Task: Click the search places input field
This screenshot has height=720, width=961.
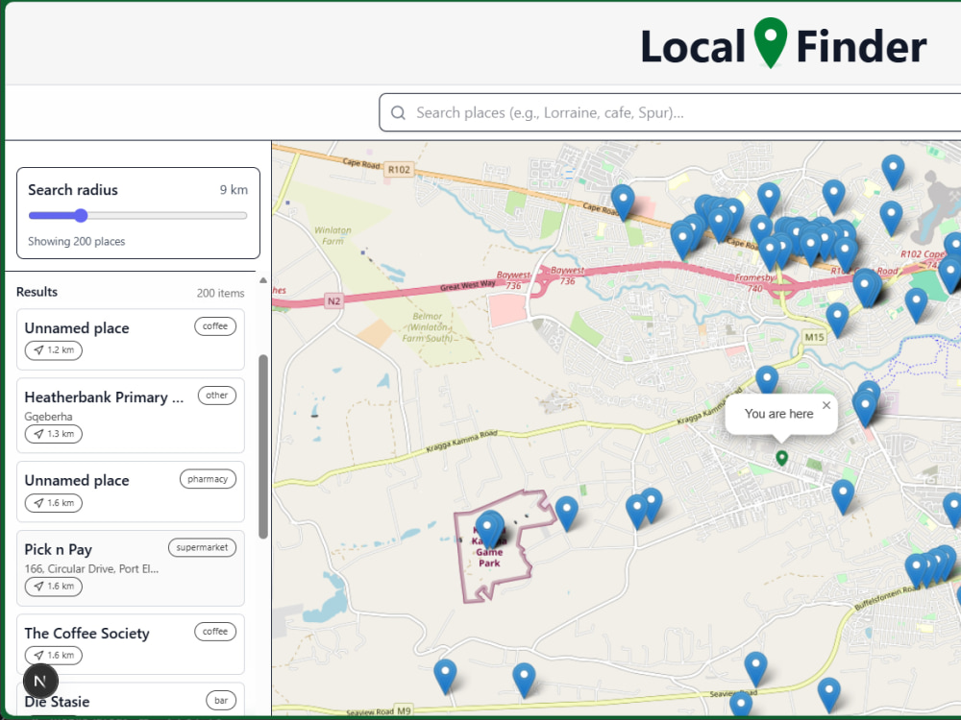Action: point(670,112)
